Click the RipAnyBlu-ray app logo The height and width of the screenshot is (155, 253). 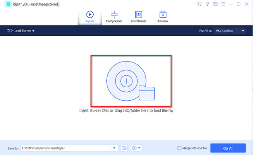pos(8,4)
